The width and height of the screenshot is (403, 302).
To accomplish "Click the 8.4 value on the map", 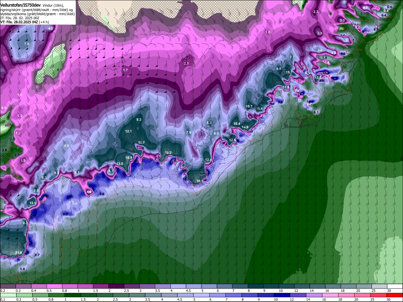I will click(102, 194).
